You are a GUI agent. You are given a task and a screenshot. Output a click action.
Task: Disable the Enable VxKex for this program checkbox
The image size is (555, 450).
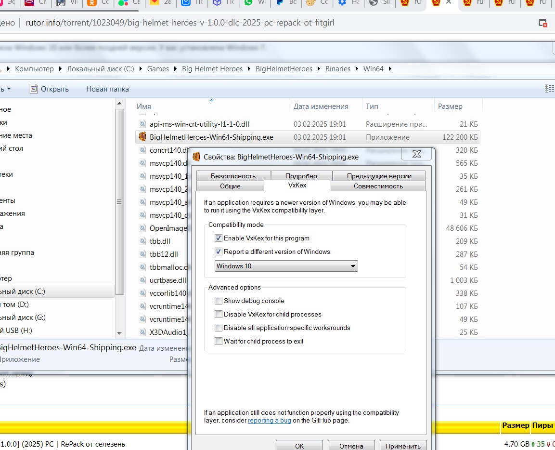(x=219, y=238)
